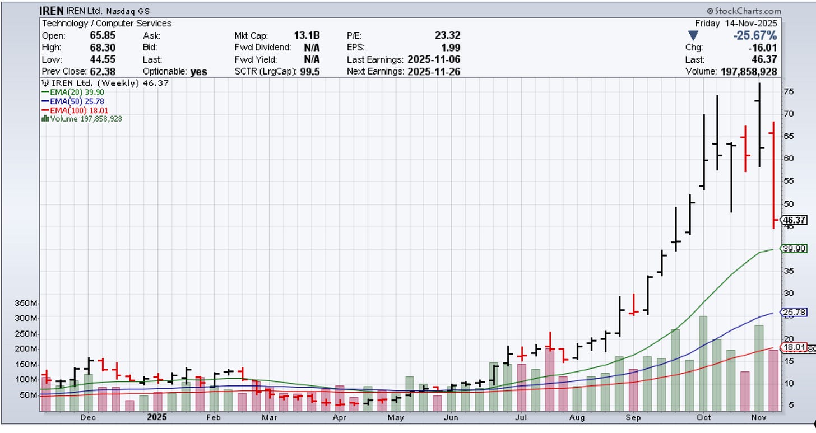Click the header Volume value 197,858,928

749,72
